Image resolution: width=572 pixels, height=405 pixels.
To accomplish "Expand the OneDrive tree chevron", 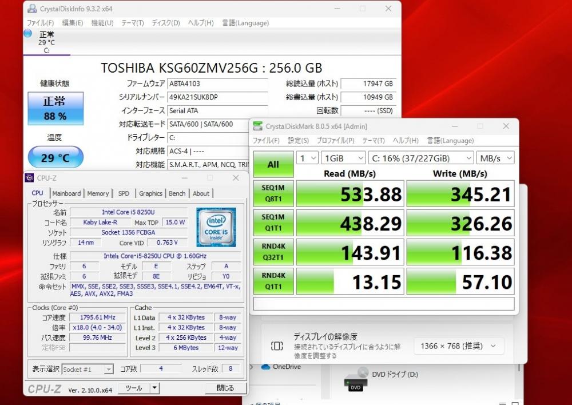I will coord(251,367).
